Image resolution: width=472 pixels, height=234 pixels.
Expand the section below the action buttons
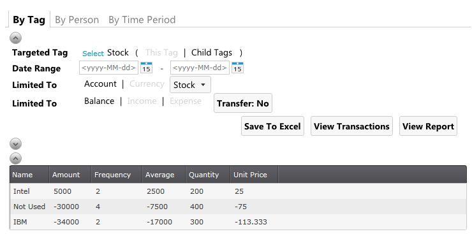tap(16, 144)
